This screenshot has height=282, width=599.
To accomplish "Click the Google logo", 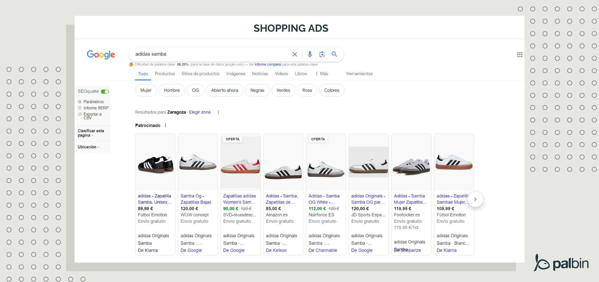I will pyautogui.click(x=101, y=54).
